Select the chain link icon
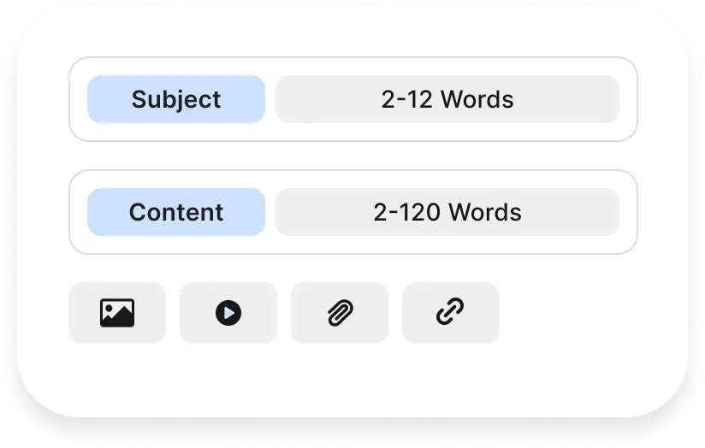Image resolution: width=705 pixels, height=448 pixels. tap(450, 311)
